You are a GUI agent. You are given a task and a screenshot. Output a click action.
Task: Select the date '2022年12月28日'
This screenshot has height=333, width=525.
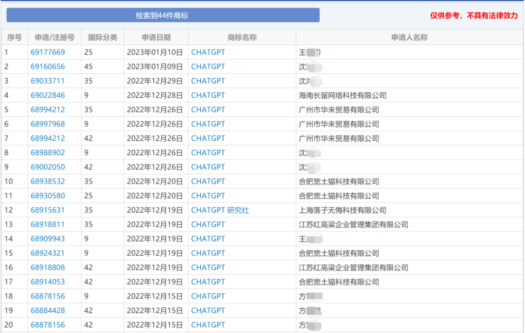point(155,96)
